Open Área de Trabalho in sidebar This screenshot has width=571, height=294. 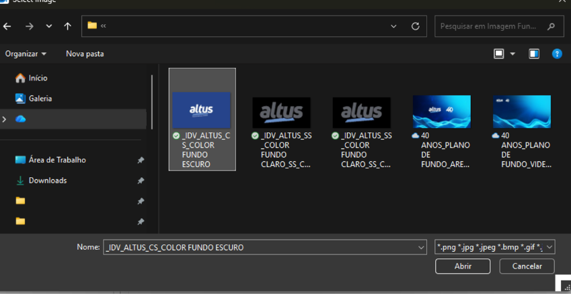57,160
